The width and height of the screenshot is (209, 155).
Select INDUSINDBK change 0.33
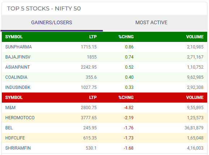[129, 87]
